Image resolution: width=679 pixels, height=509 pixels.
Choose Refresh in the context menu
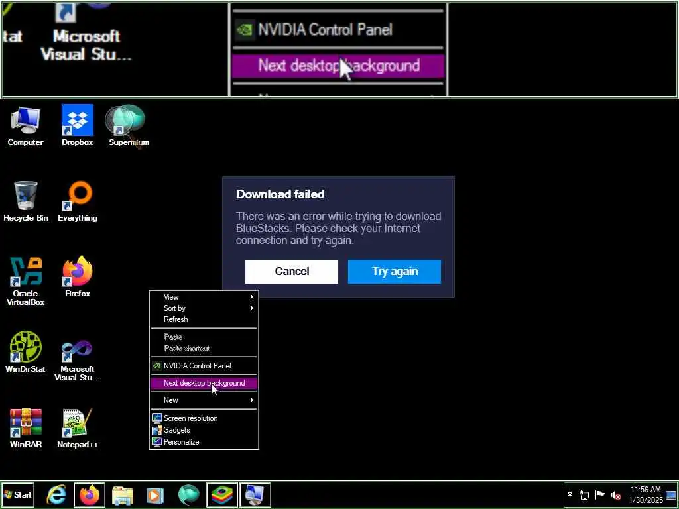(204, 319)
